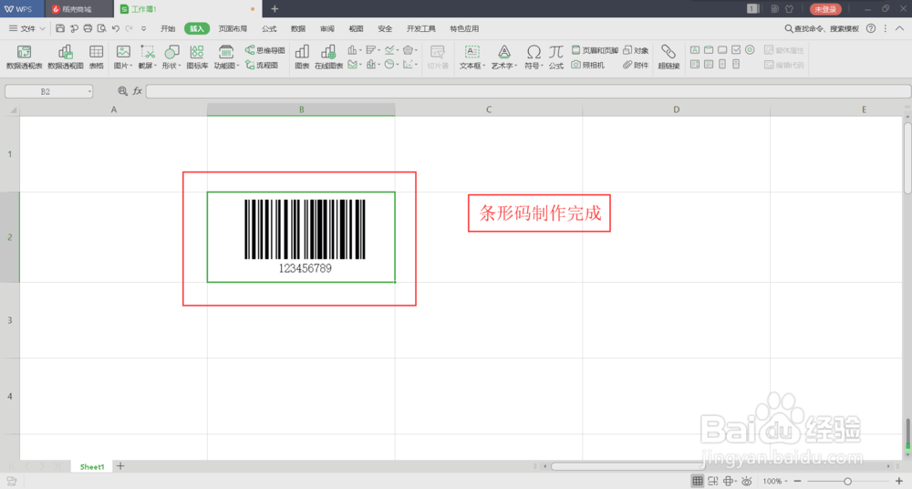
Task: Open the 稻壳商城 tab
Action: 78,9
